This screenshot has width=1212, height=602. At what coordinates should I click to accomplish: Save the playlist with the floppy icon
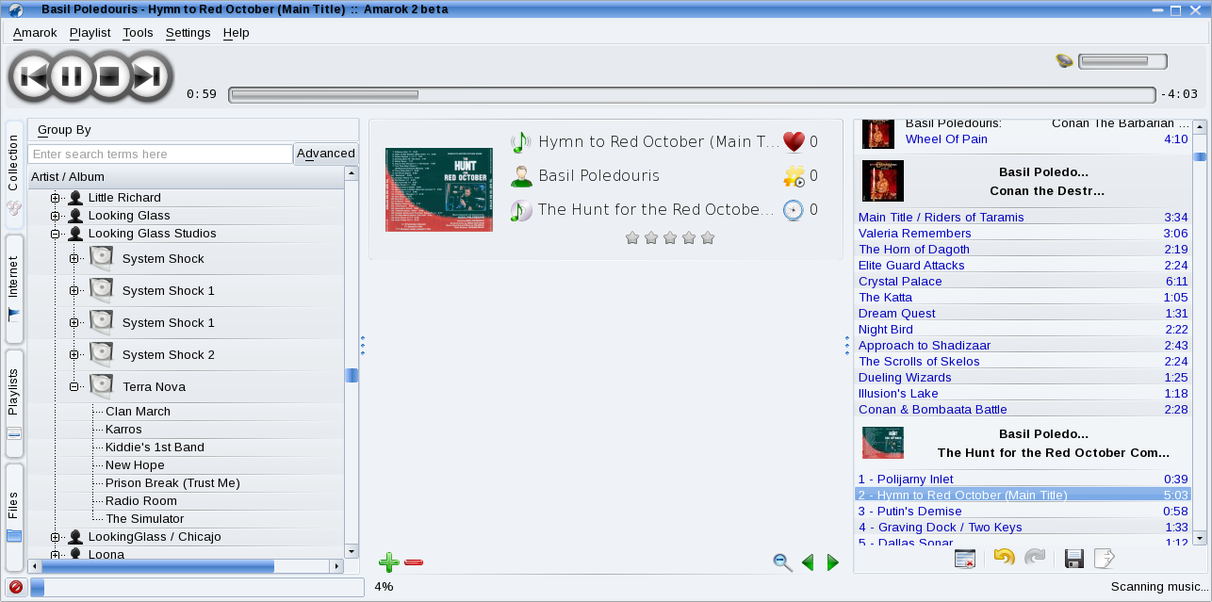1073,559
